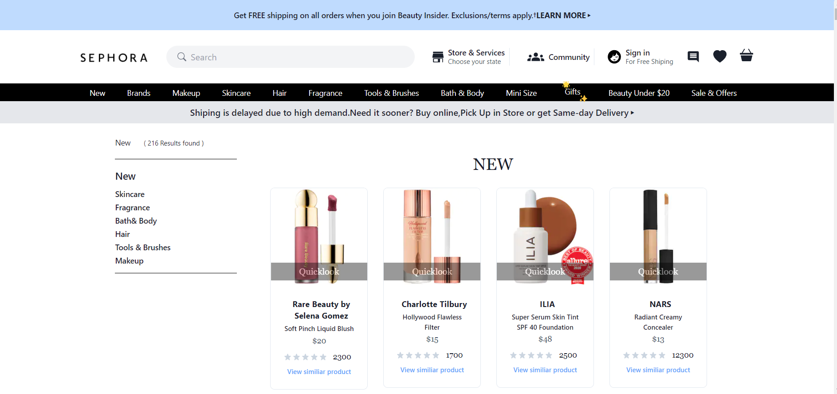Open Tools & Brushes navigation menu
837x394 pixels.
point(391,93)
